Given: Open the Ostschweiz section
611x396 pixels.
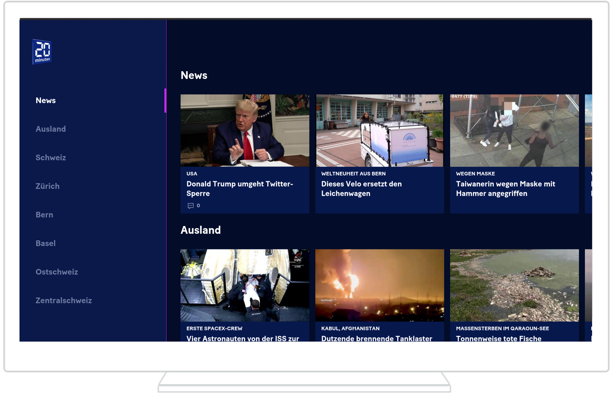Looking at the screenshot, I should coord(56,272).
